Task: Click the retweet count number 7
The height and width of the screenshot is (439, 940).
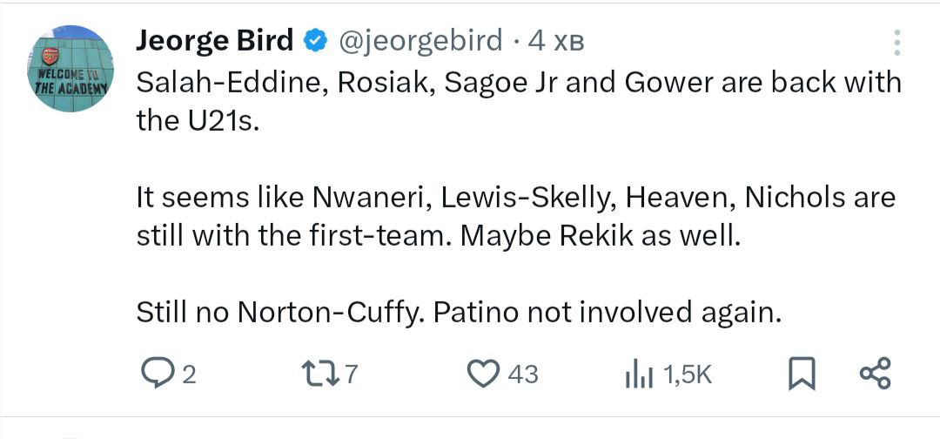Action: pyautogui.click(x=351, y=375)
